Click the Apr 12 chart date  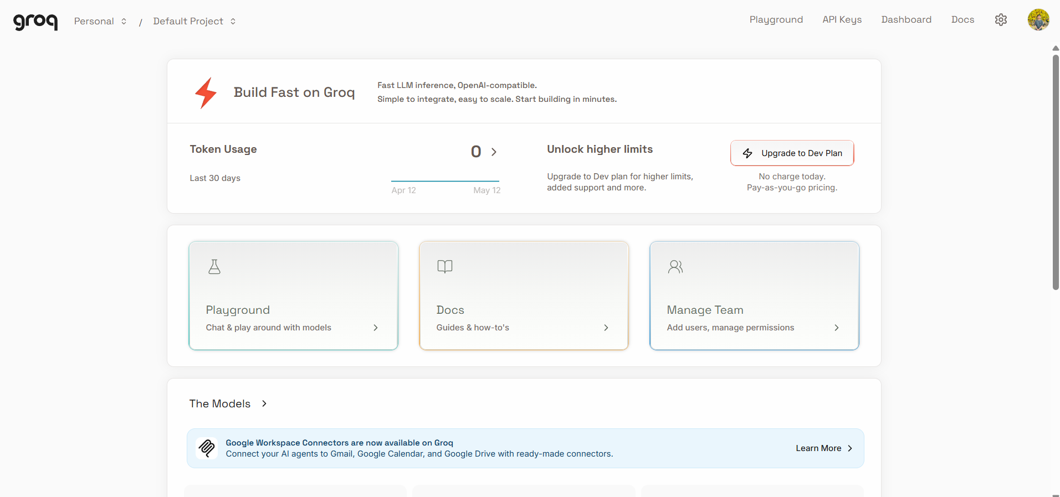click(403, 190)
